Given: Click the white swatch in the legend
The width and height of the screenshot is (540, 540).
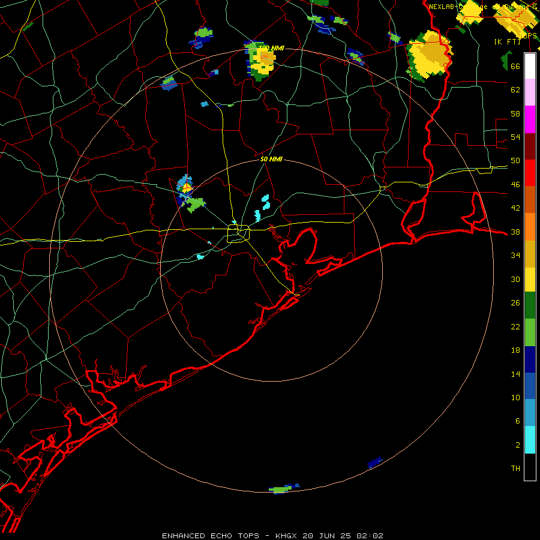Looking at the screenshot, I should [530, 66].
